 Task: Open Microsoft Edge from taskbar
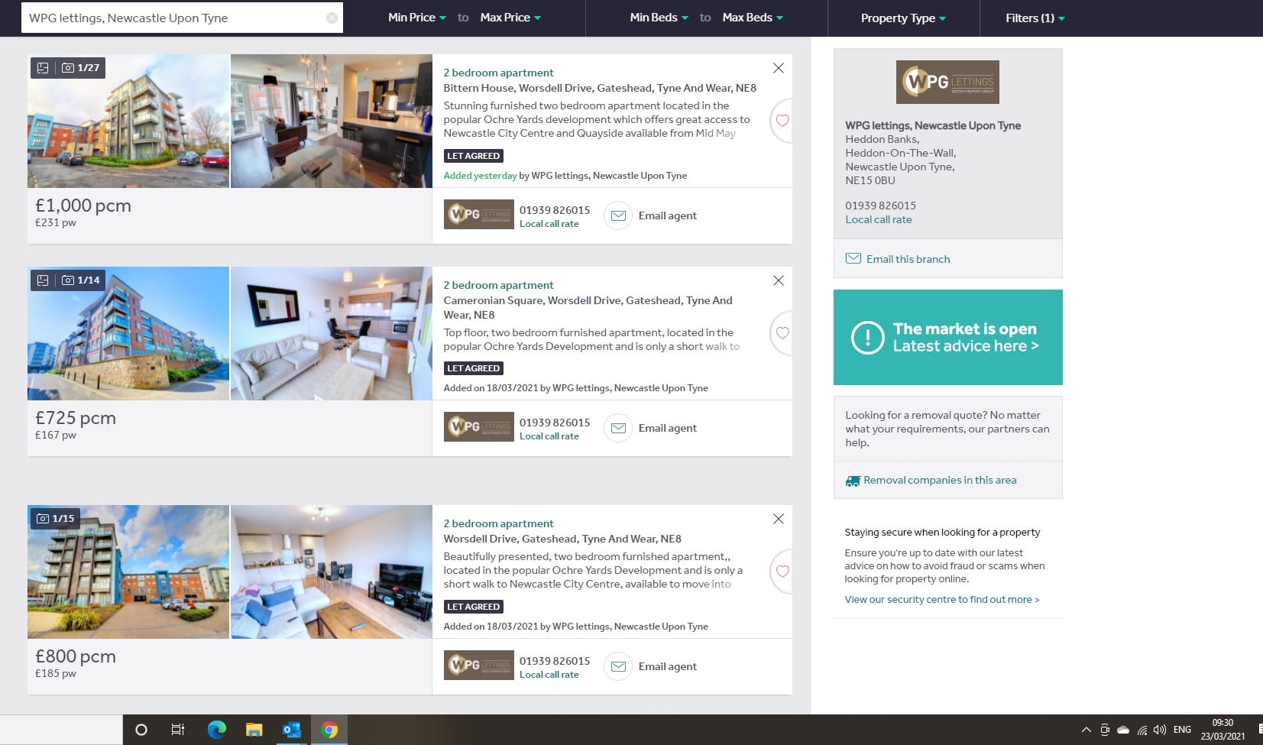pos(216,730)
